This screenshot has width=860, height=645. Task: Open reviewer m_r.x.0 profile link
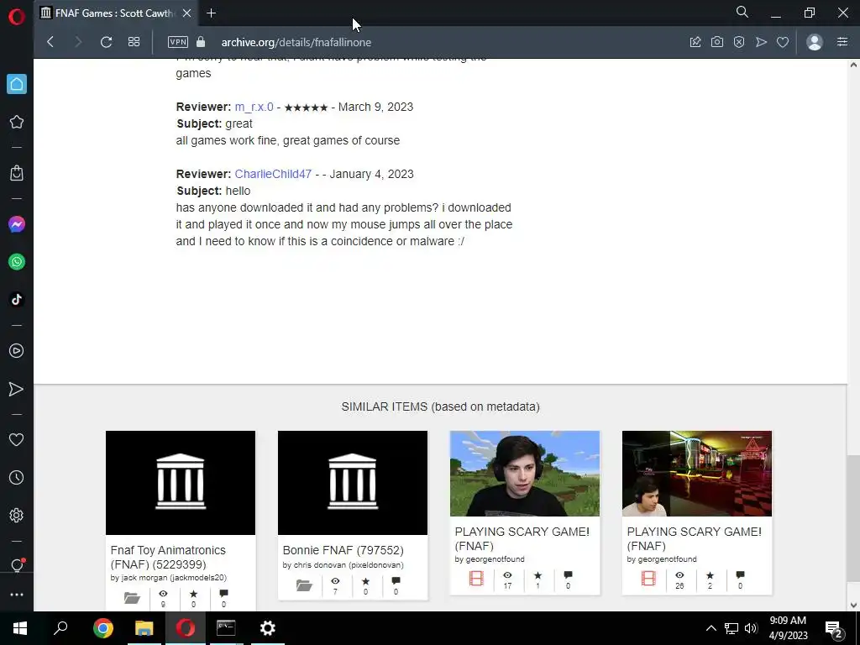tap(254, 107)
